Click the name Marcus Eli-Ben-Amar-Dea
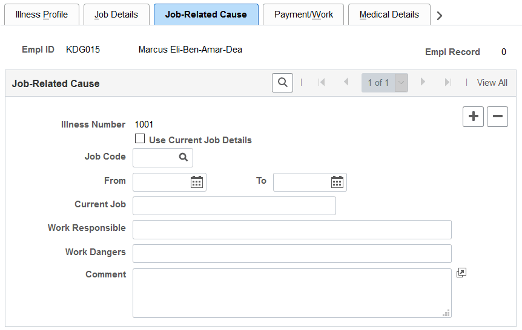The image size is (522, 330). [190, 50]
